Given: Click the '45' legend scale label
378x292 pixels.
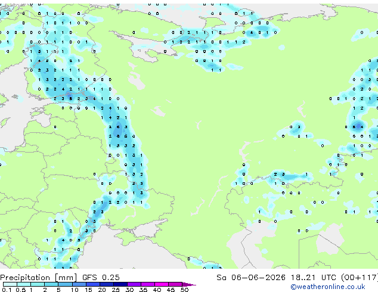Looking at the screenshot, I should tap(171, 290).
